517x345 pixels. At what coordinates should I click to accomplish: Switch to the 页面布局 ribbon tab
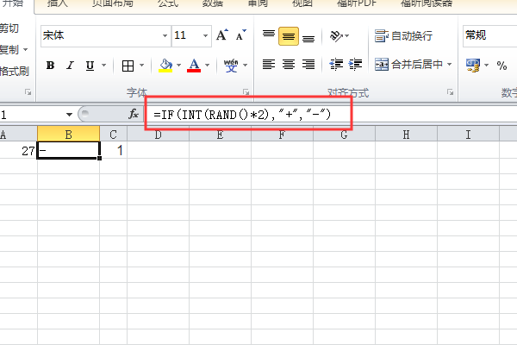click(x=112, y=3)
